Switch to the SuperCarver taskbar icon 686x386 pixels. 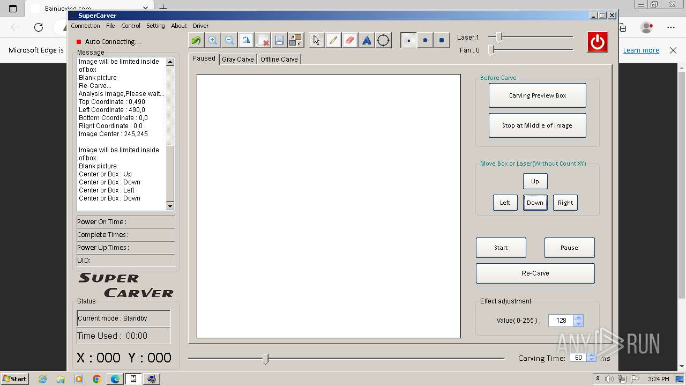click(133, 379)
